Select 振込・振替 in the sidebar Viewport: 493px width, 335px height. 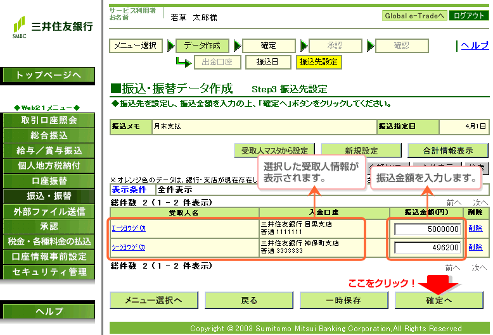[49, 196]
